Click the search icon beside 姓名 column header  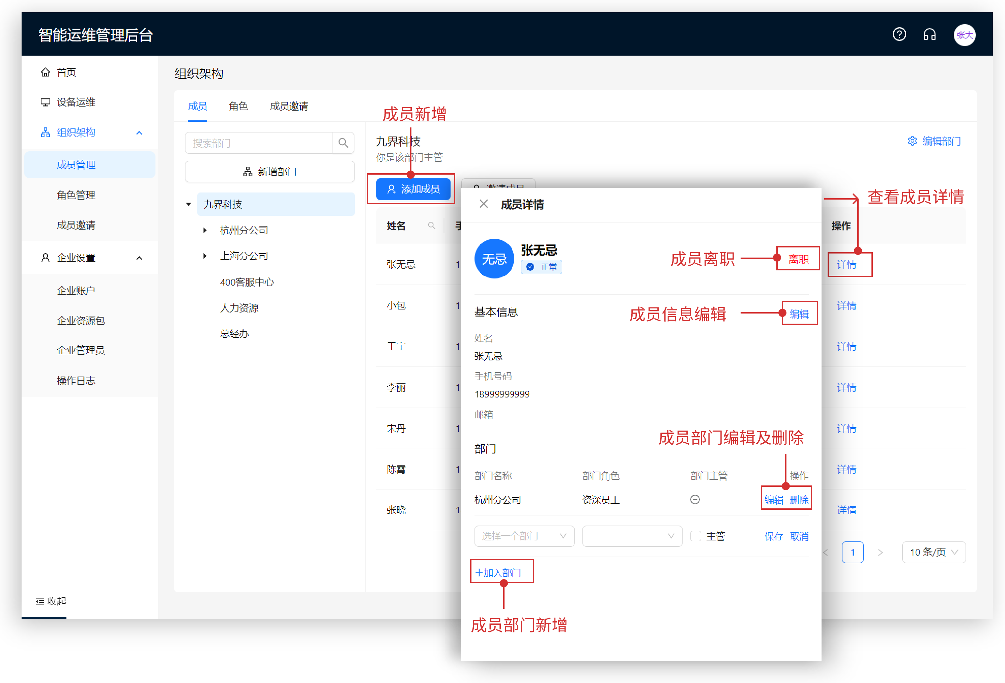[x=431, y=225]
